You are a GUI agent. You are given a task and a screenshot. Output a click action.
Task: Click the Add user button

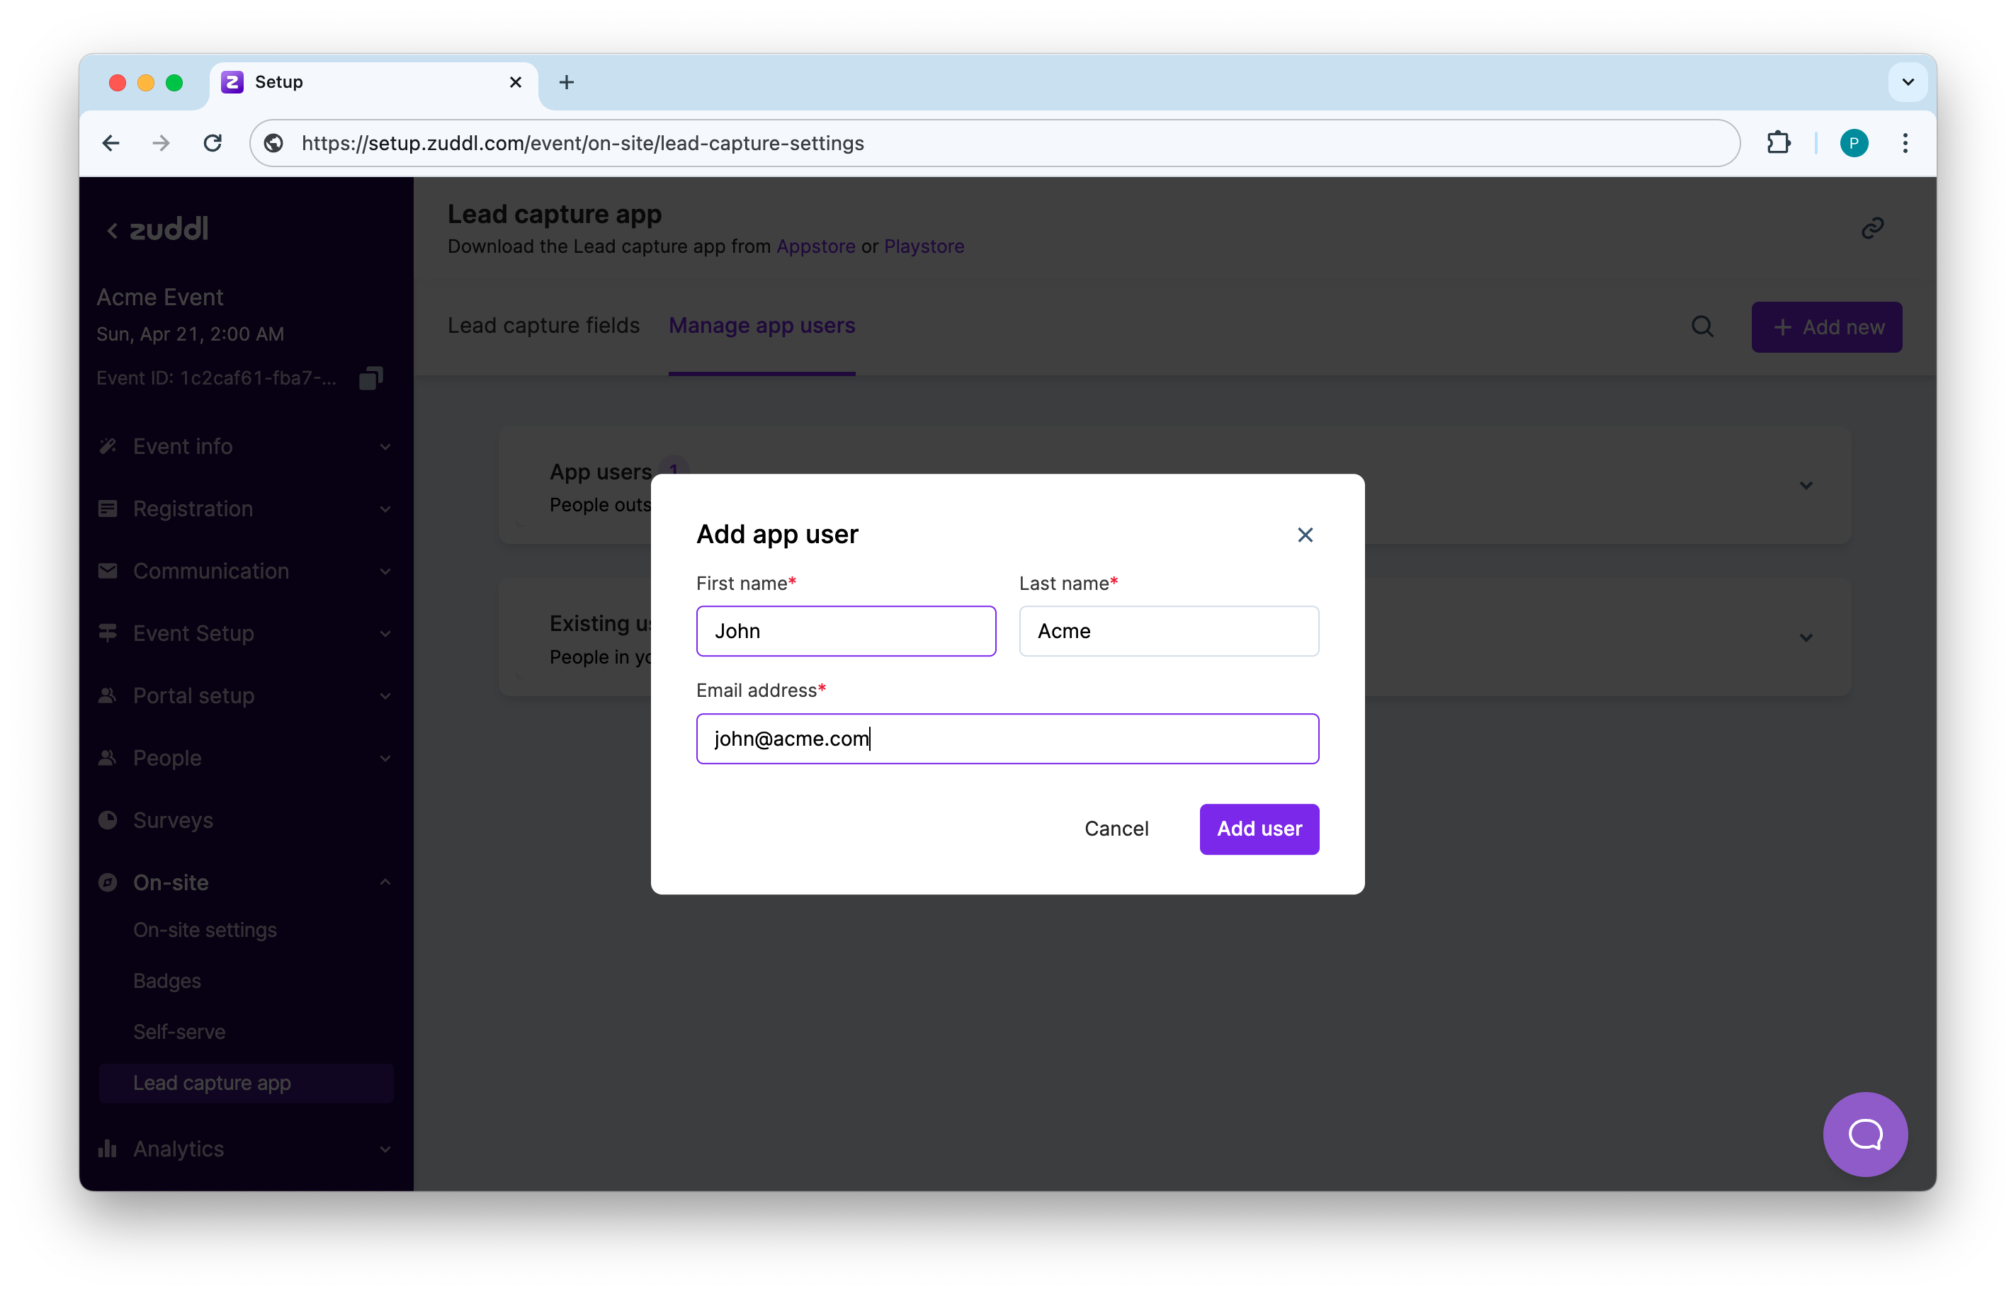[1259, 829]
